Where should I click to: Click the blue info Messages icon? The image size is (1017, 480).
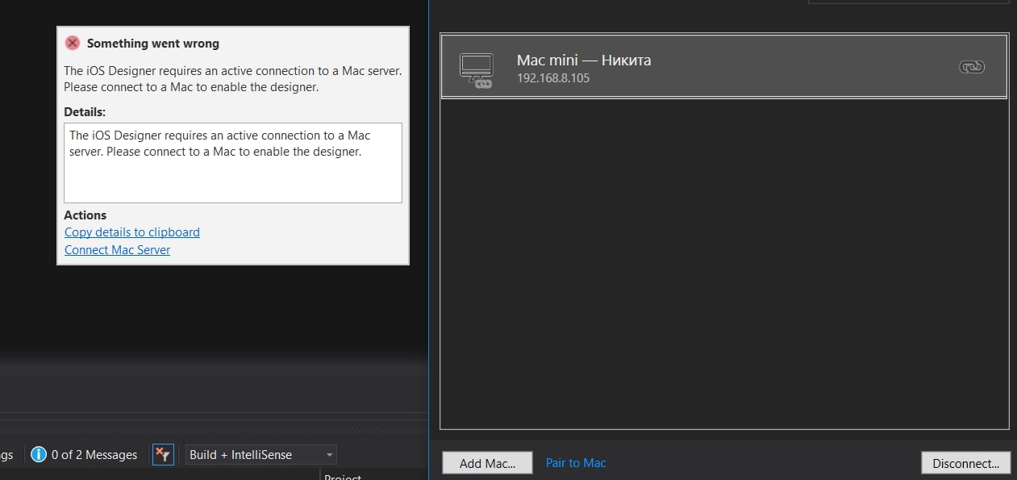[39, 454]
